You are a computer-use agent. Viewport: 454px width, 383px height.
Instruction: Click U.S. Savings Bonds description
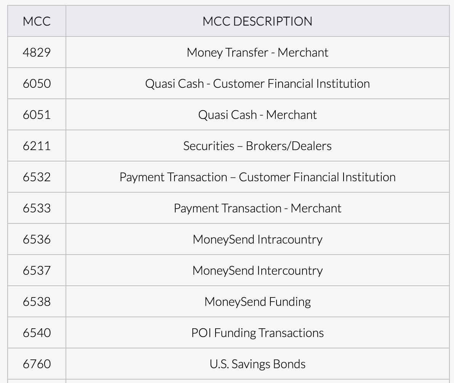(x=257, y=364)
